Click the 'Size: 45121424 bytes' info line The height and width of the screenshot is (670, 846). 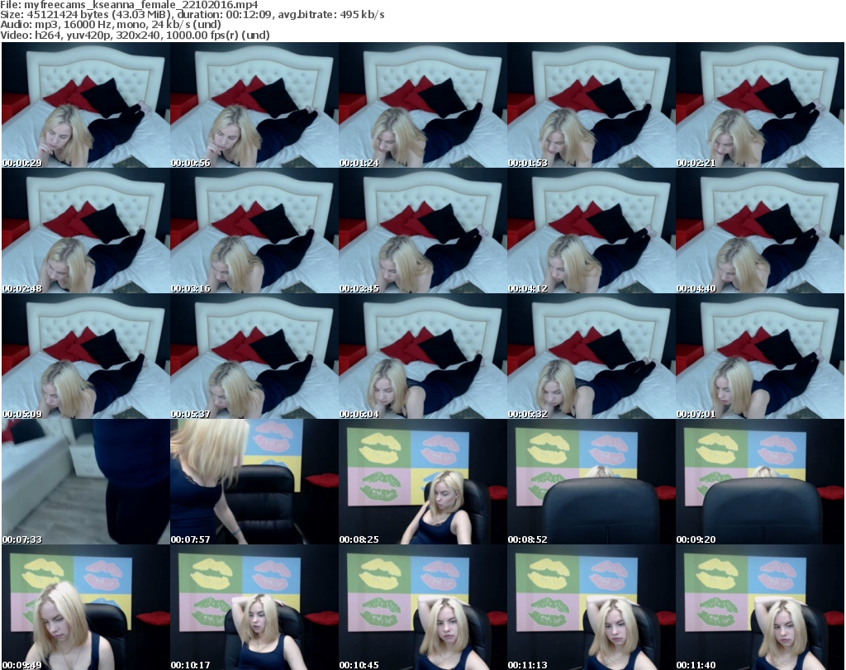[x=192, y=15]
